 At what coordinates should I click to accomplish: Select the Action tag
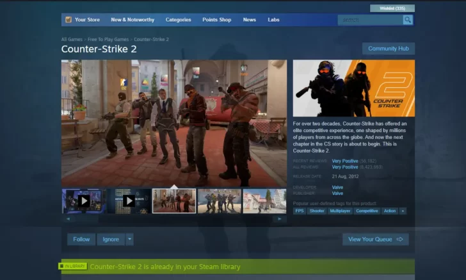tap(390, 211)
